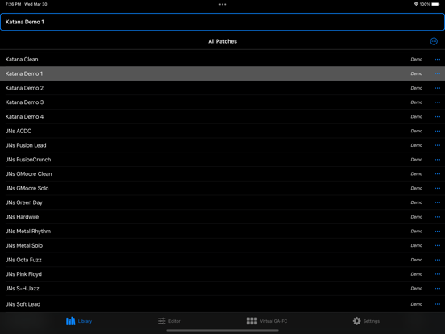Open more options for JNs GMoore Solo

coord(437,188)
